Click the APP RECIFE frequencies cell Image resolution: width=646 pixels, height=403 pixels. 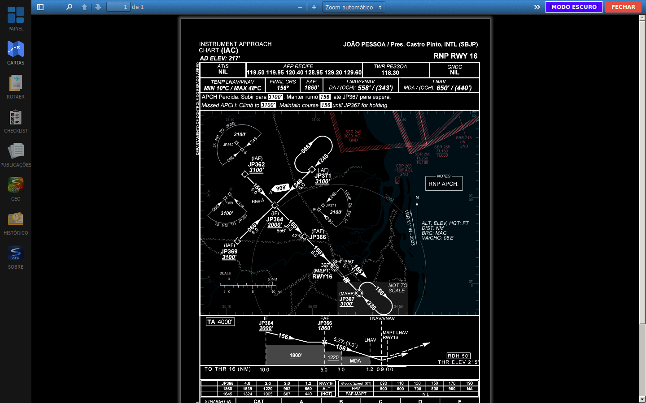tap(304, 69)
